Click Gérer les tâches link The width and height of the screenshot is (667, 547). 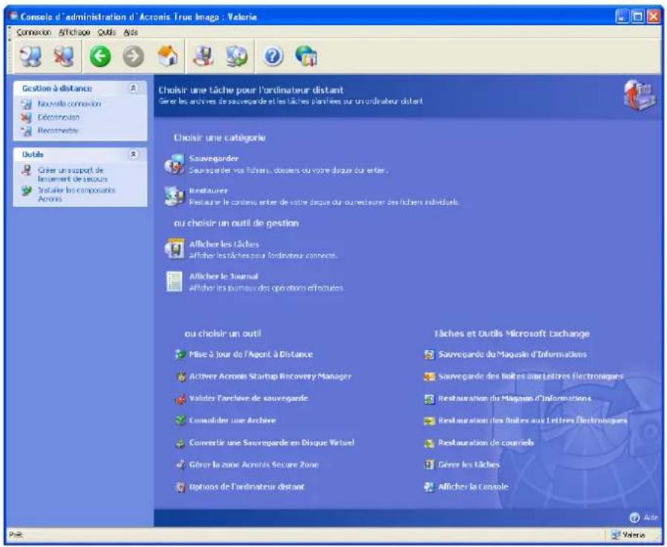[469, 465]
